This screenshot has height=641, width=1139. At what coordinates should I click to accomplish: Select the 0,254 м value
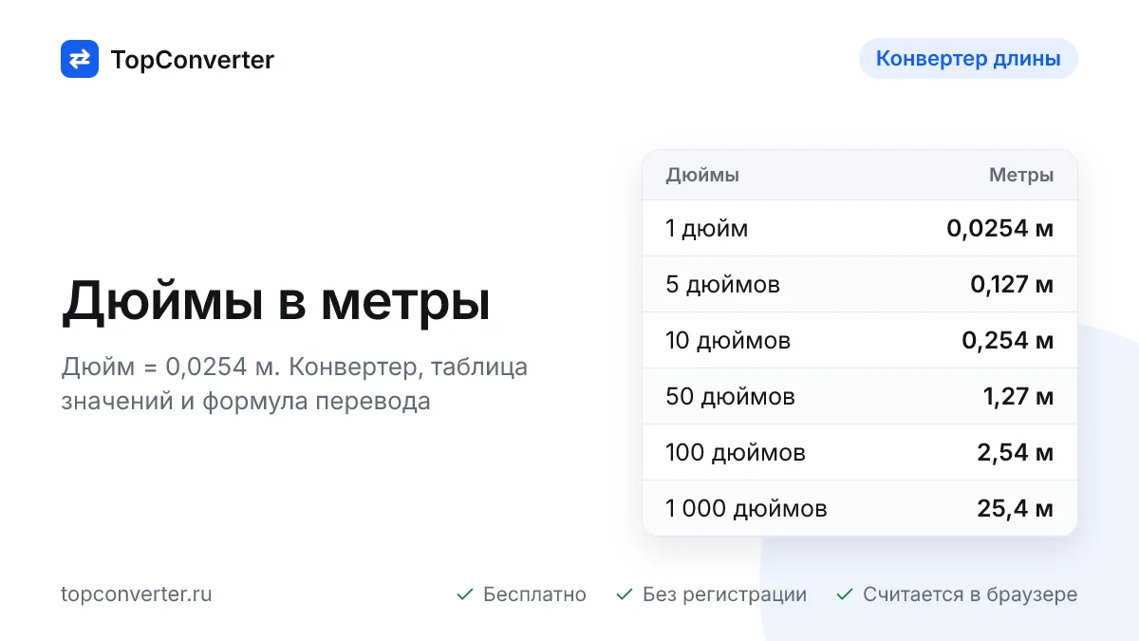(x=1008, y=340)
